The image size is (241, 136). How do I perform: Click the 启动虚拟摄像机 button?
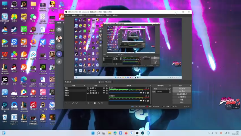click(x=182, y=94)
